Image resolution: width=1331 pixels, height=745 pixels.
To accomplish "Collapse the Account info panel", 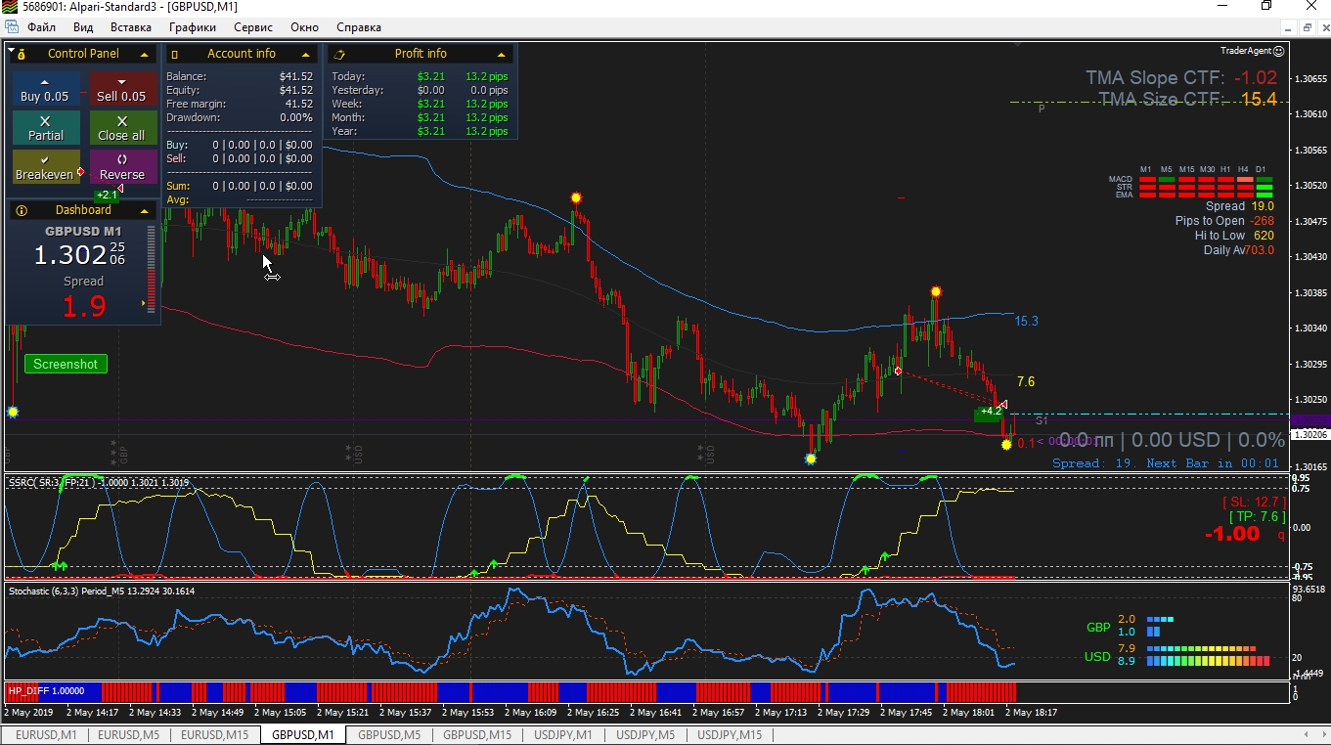I will click(x=305, y=54).
